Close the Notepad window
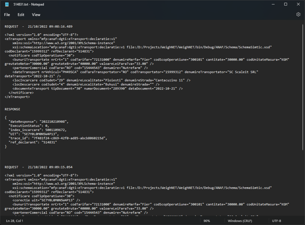The image size is (305, 225). click(298, 4)
